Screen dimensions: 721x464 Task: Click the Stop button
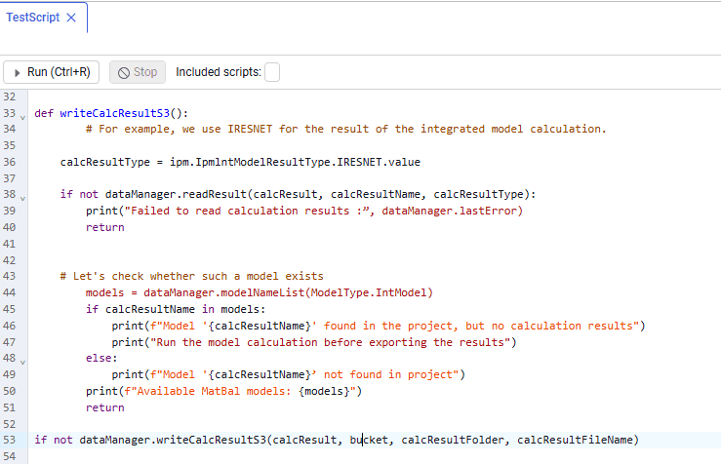tap(138, 72)
